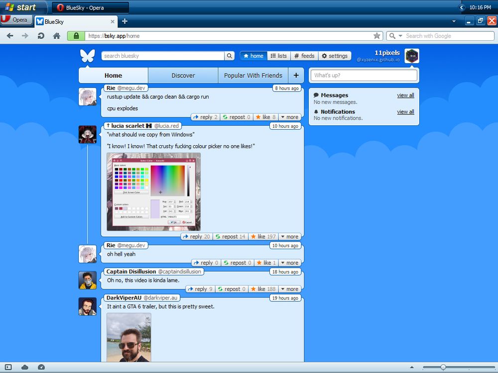
Task: Open the Opera menu button
Action: 16,20
